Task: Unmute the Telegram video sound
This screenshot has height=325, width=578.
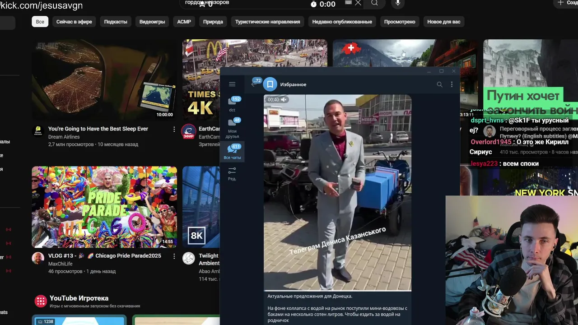Action: point(284,99)
